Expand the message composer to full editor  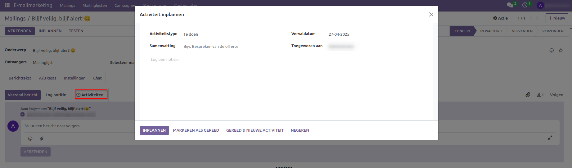coord(550,138)
